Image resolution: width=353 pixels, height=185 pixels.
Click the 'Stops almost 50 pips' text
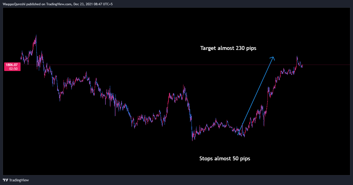pyautogui.click(x=225, y=159)
